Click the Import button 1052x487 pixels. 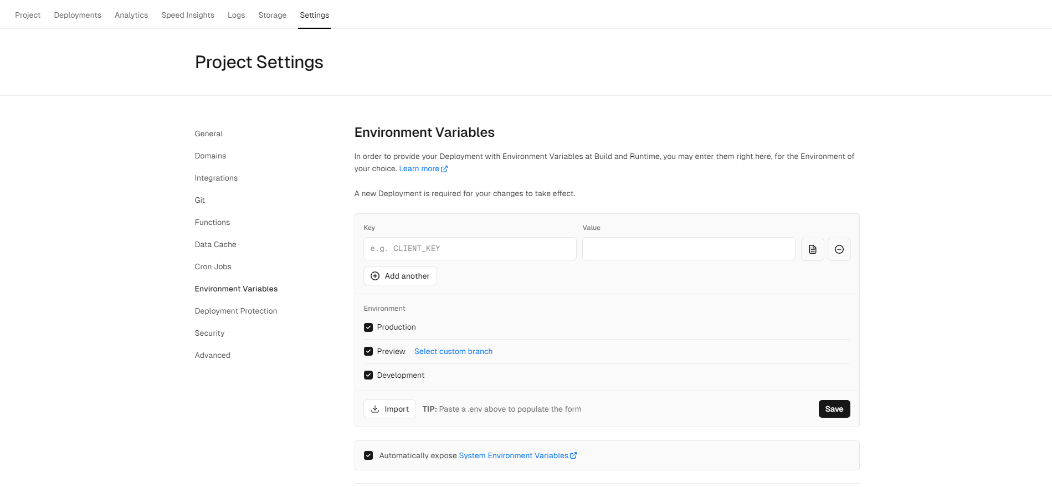389,409
